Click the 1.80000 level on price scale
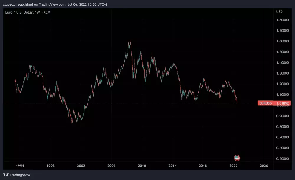The image size is (295, 180). click(282, 20)
